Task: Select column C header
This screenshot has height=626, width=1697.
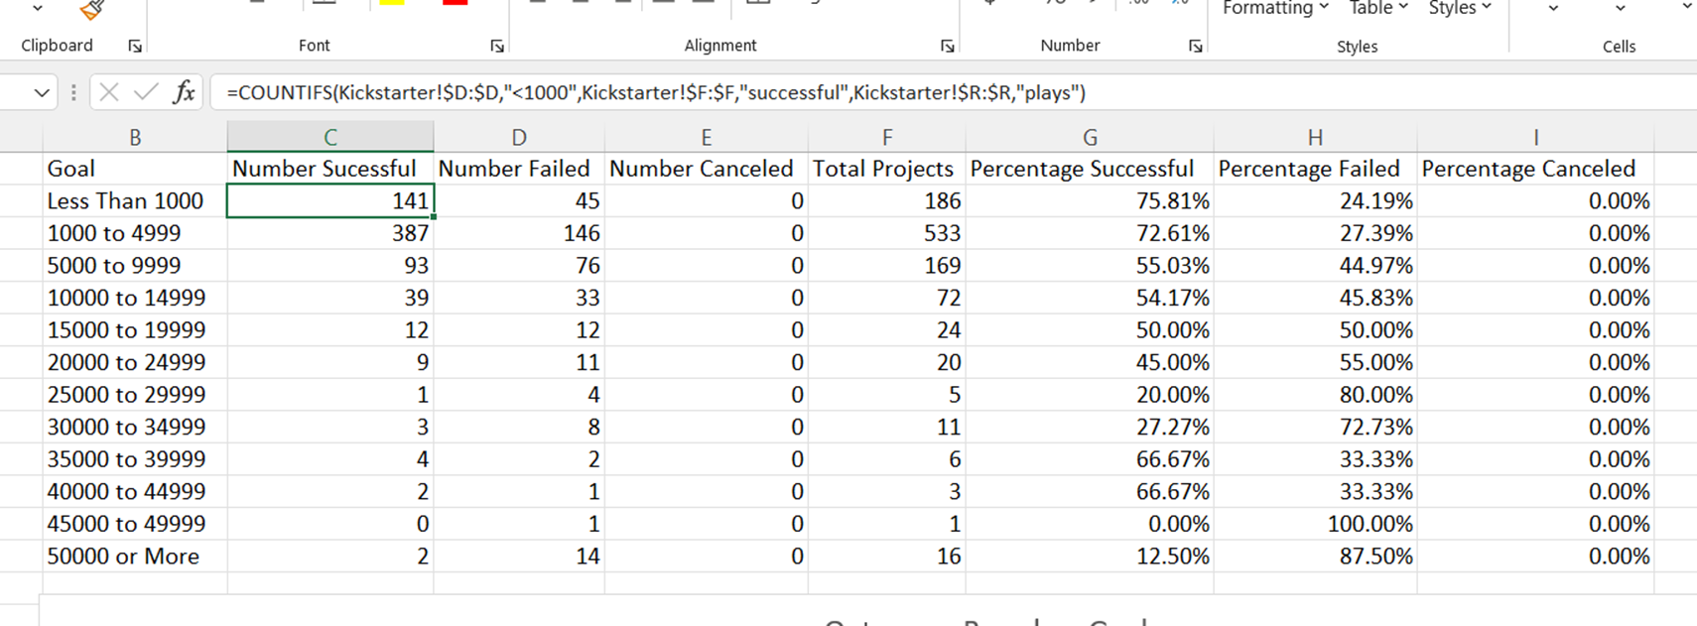Action: (x=330, y=137)
